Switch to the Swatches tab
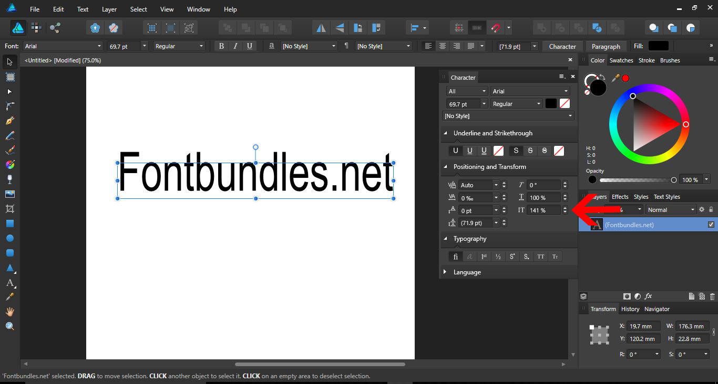Viewport: 718px width, 384px height. tap(621, 60)
